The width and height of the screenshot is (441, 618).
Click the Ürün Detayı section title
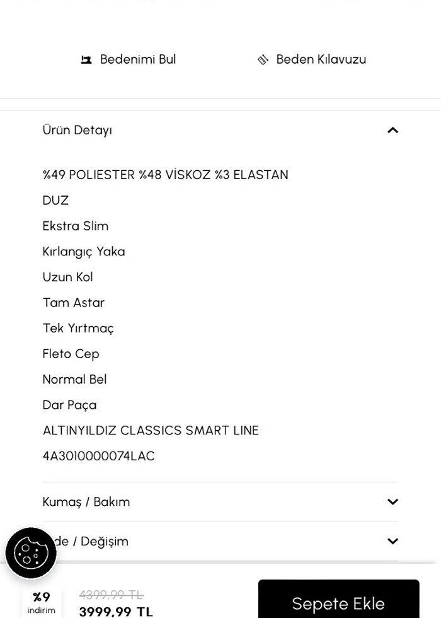(77, 130)
